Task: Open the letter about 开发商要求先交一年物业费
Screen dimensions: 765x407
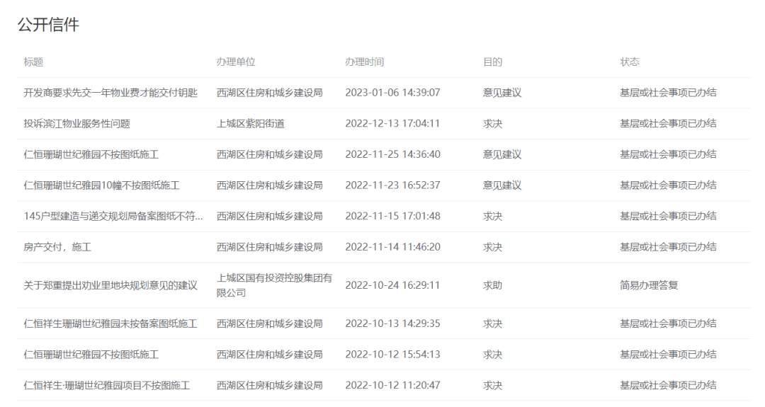Action: [110, 93]
